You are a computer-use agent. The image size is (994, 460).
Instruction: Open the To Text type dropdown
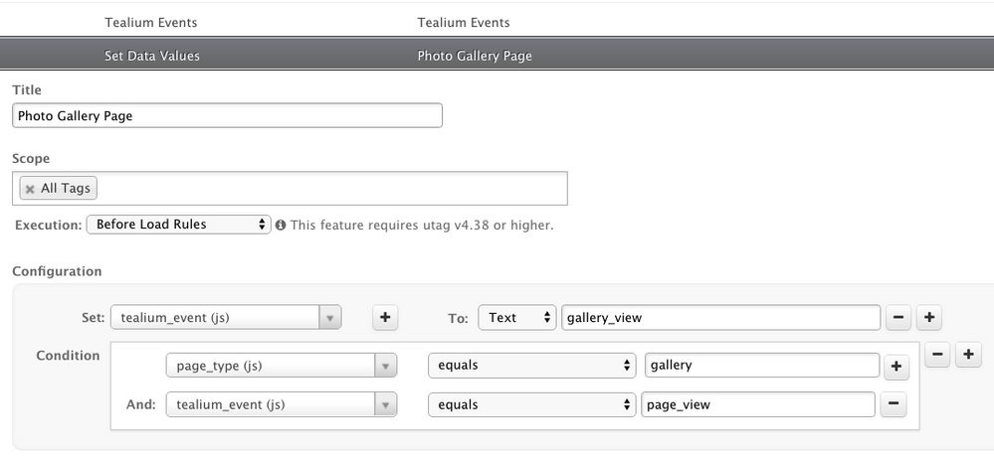click(516, 318)
